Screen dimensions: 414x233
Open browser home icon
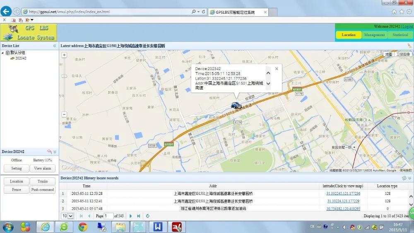[x=394, y=12]
